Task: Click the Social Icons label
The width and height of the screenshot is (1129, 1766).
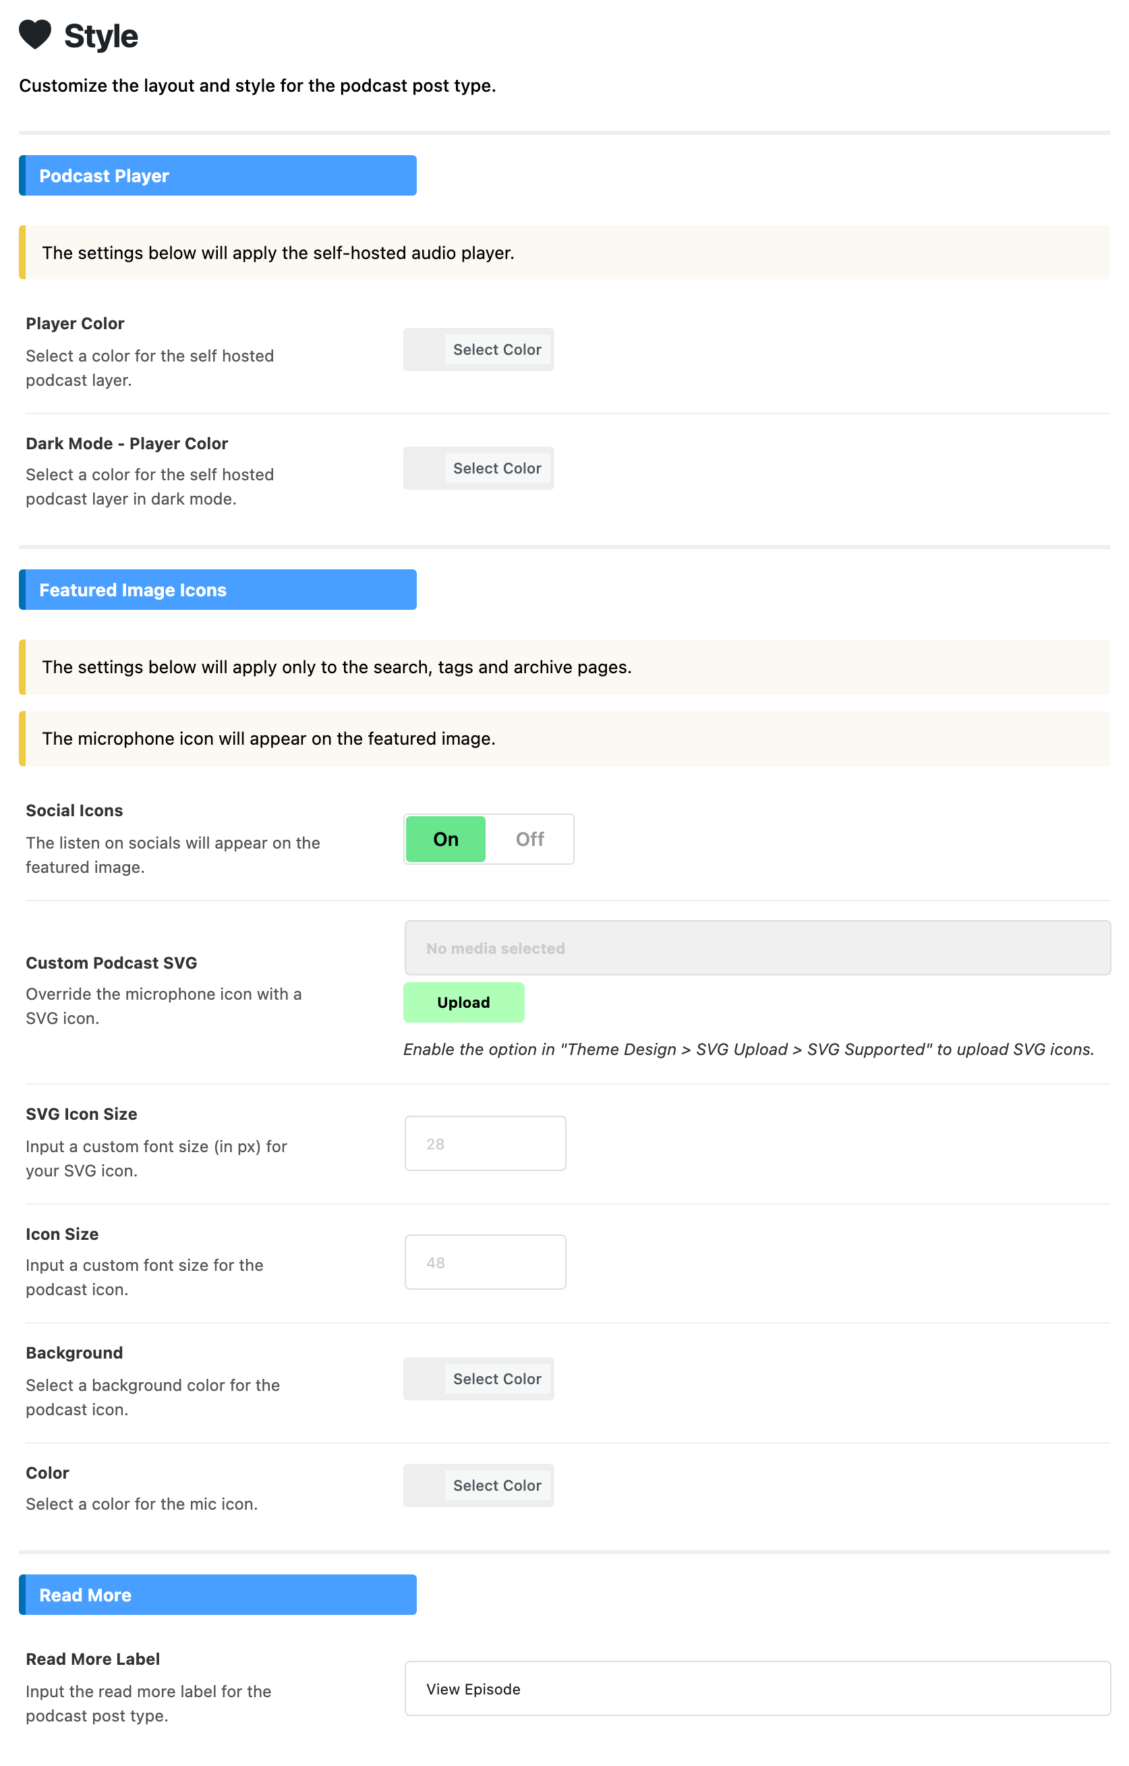Action: [x=74, y=810]
